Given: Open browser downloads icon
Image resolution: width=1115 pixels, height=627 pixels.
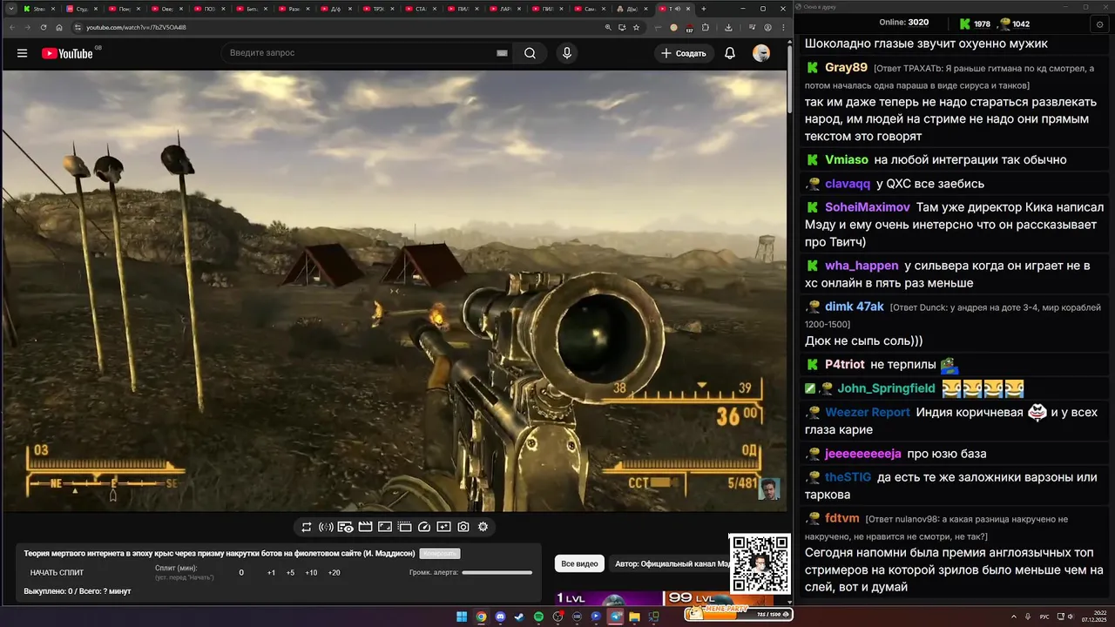Looking at the screenshot, I should pos(728,27).
